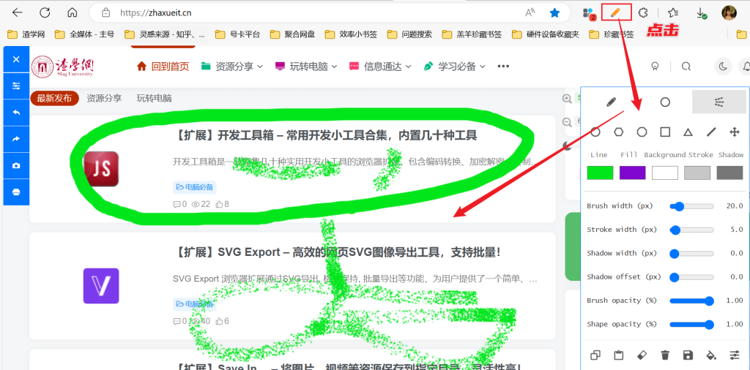
Task: Open the 渣学网 bookmark folder
Action: [x=27, y=34]
